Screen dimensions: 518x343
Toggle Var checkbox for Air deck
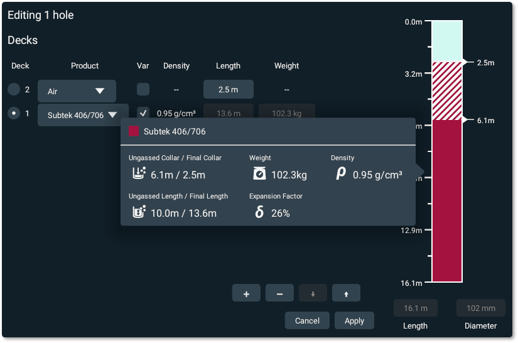point(143,89)
